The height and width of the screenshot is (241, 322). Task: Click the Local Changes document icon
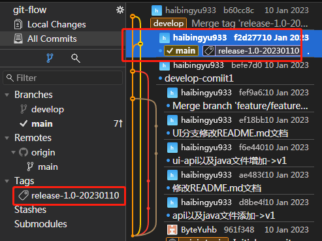[x=18, y=24]
